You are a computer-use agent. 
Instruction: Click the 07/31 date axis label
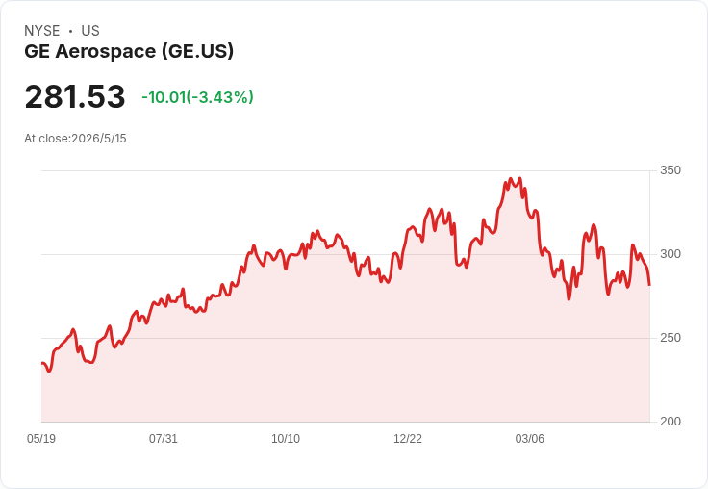164,438
